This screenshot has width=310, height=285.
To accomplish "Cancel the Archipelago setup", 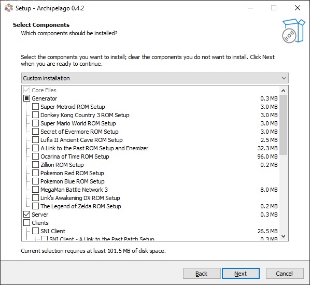I will pyautogui.click(x=284, y=274).
